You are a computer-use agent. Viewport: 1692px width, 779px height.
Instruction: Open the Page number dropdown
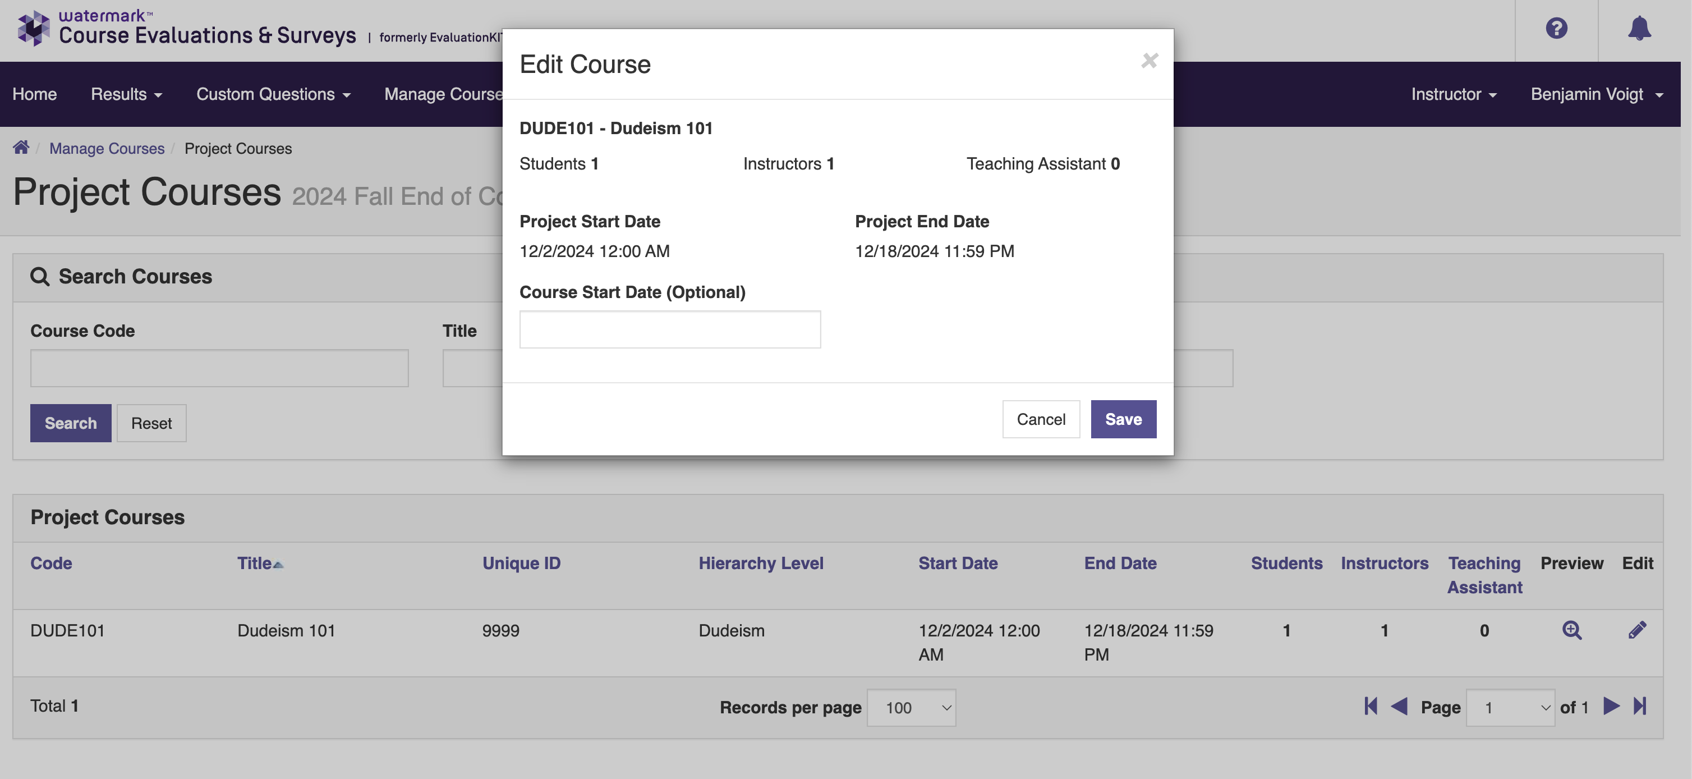(1510, 707)
